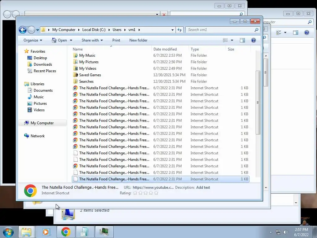Rate the shortcut five stars
This screenshot has height=238, width=317.
click(156, 193)
